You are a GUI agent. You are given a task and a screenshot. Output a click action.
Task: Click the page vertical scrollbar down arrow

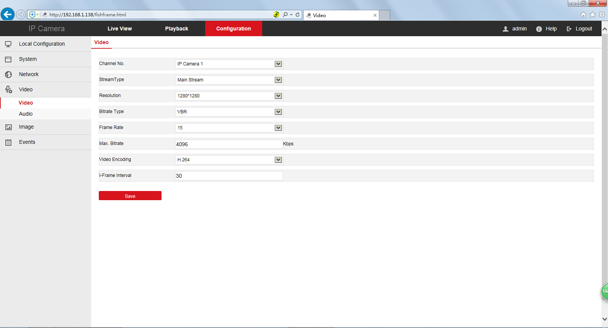(x=605, y=319)
